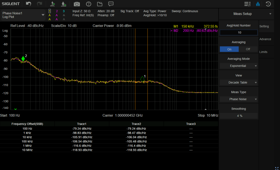Open the file folder icon
280x170 pixels.
click(100, 4)
